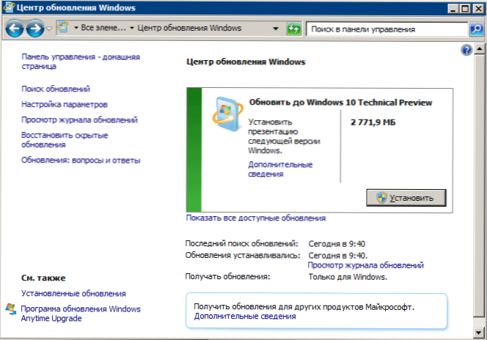Click 'Восстановить скрытые обновления' link

[x=65, y=140]
